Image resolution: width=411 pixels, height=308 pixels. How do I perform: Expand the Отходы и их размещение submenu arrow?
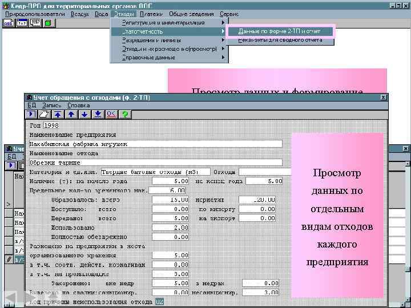point(223,48)
